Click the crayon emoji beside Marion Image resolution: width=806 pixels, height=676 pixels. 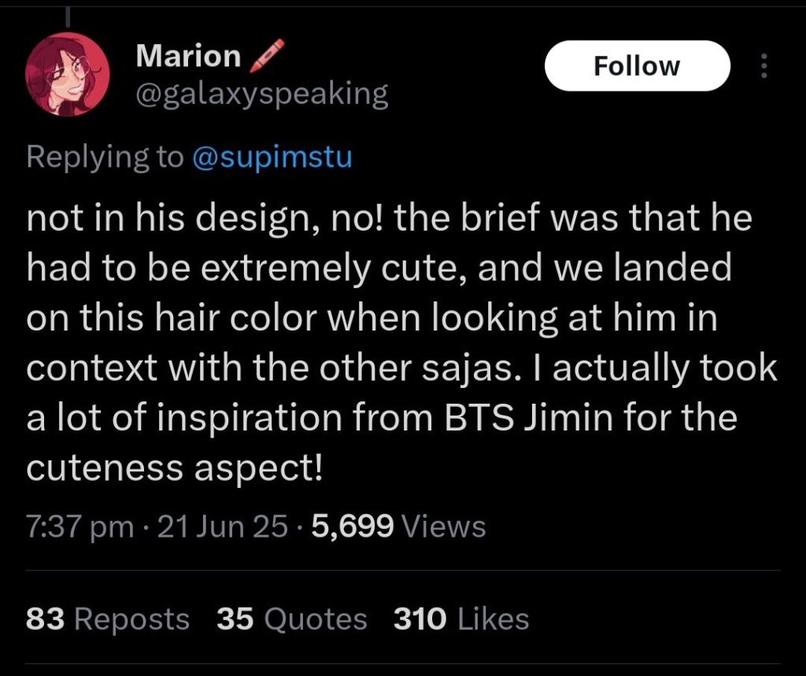tap(266, 55)
